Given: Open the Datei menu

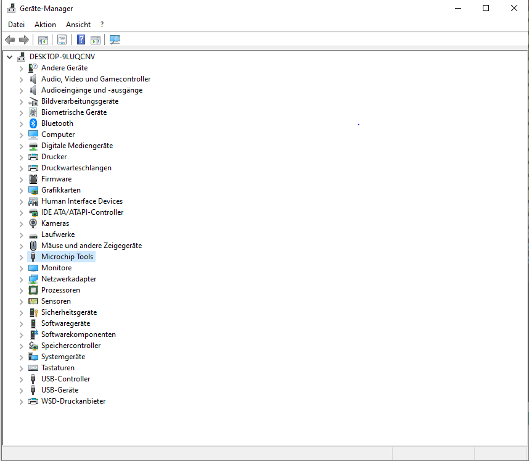Looking at the screenshot, I should click(16, 25).
